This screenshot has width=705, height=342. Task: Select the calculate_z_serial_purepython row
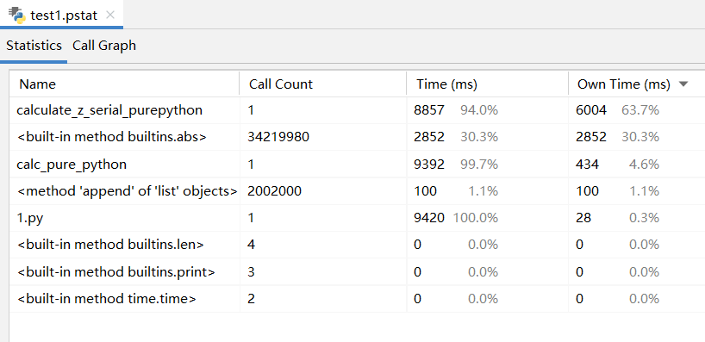pyautogui.click(x=357, y=110)
